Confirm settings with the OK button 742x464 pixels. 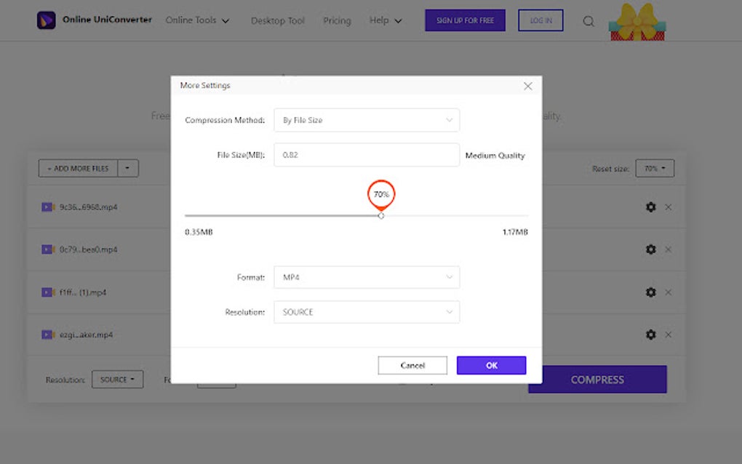click(x=491, y=365)
